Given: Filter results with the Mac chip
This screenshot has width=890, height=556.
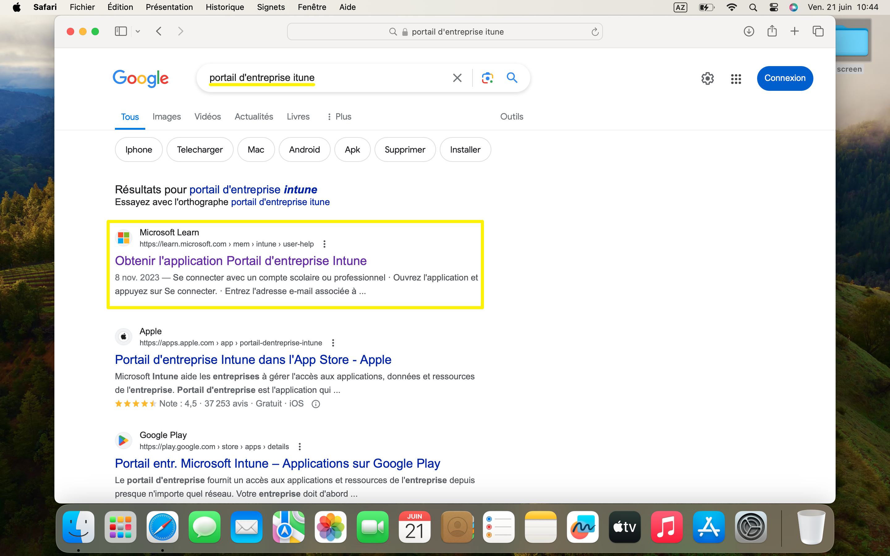Looking at the screenshot, I should (x=256, y=150).
